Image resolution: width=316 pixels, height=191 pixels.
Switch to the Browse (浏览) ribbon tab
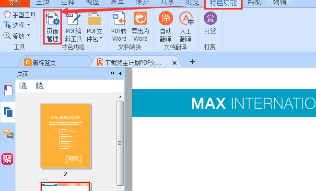tap(192, 2)
